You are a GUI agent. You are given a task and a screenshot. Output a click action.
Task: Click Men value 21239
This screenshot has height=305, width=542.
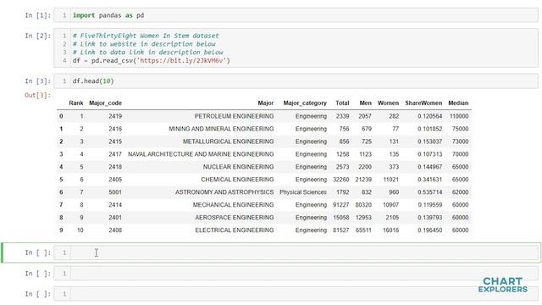363,180
